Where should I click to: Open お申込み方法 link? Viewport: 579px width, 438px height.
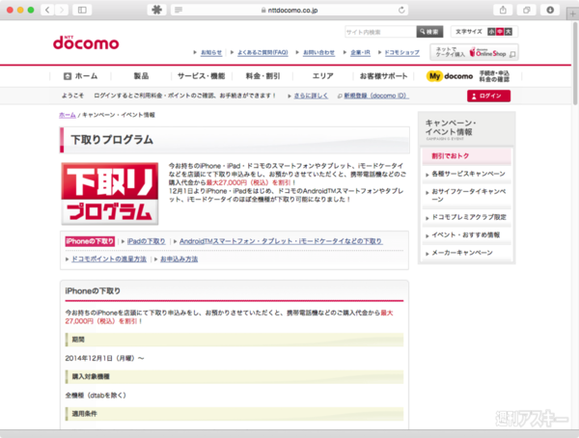pyautogui.click(x=179, y=259)
